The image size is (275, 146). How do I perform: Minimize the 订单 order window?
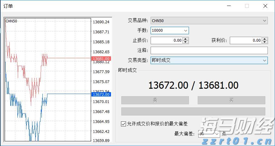coord(229,6)
